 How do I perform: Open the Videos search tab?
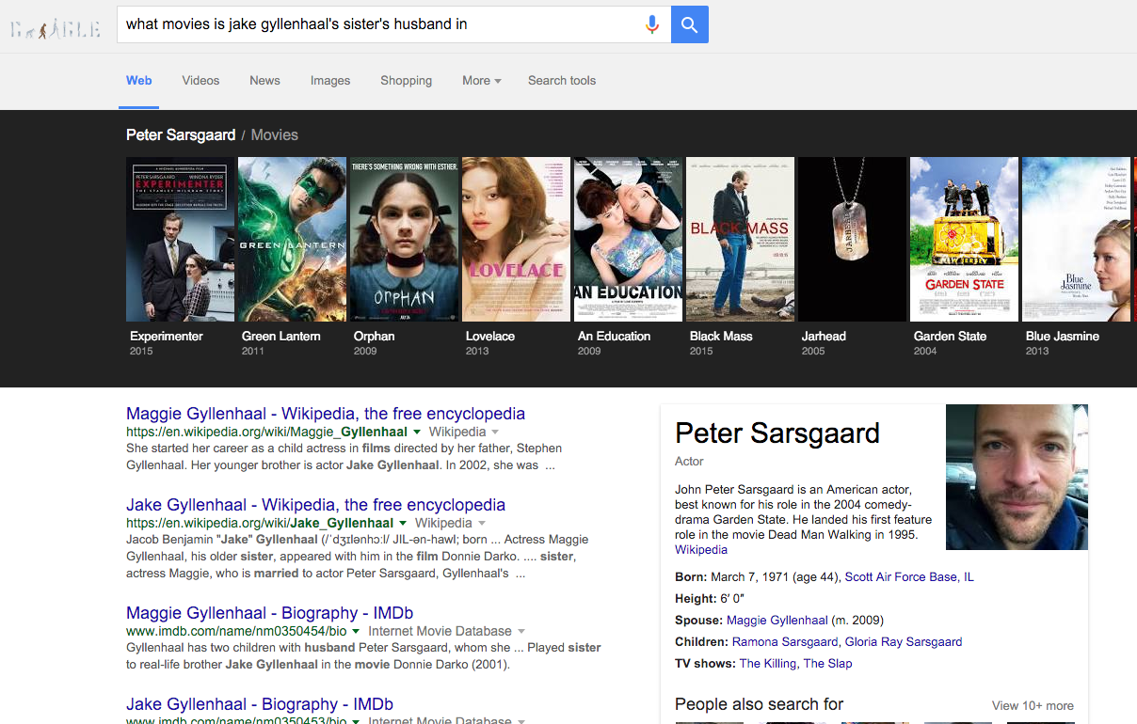click(200, 81)
